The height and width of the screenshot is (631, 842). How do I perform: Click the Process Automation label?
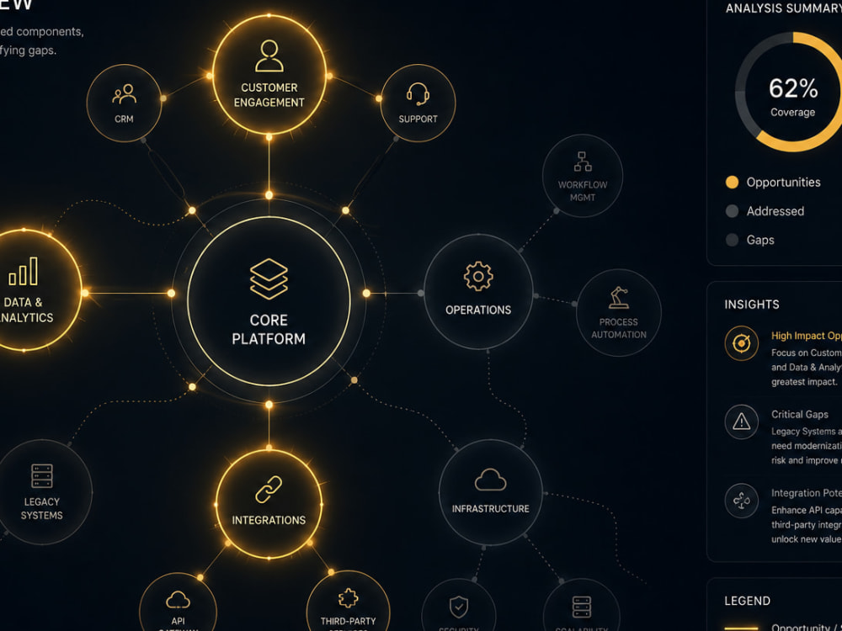[619, 328]
